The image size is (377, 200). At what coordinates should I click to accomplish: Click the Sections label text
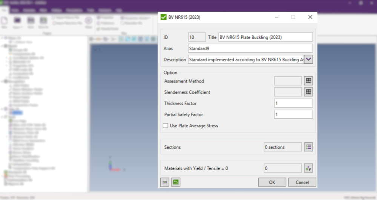[x=172, y=147]
